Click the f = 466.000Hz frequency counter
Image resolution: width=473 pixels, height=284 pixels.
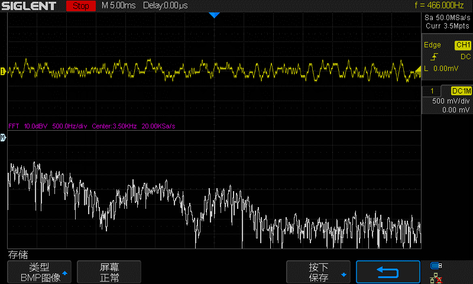tap(440, 6)
